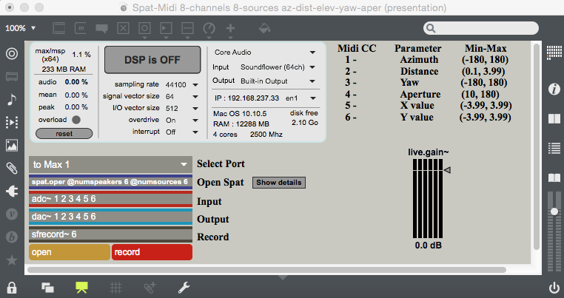Click the Show details button

point(279,182)
